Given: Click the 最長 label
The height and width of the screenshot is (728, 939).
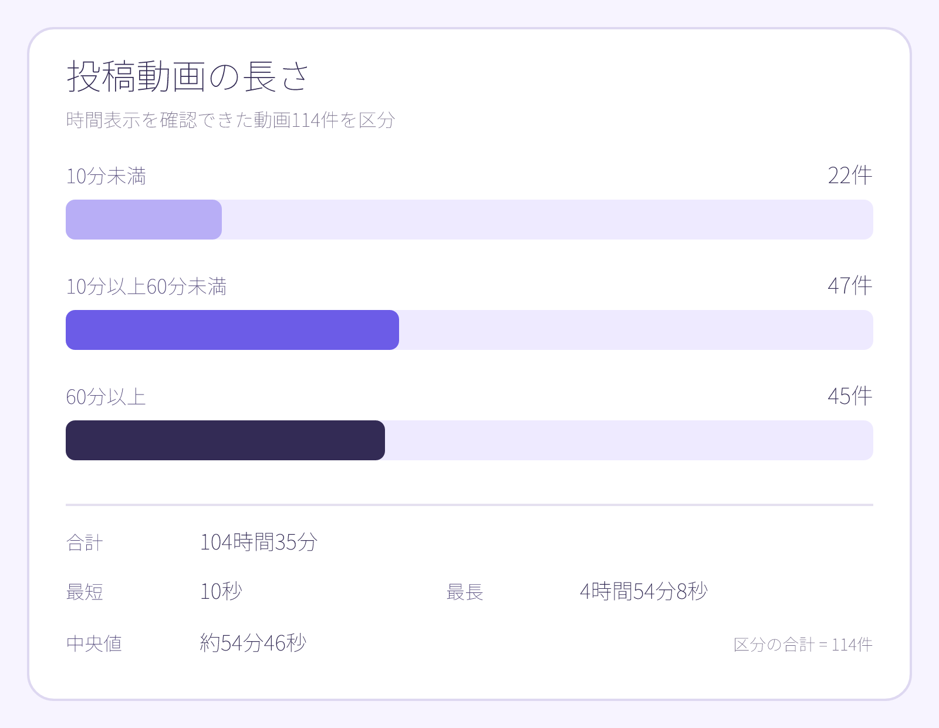Looking at the screenshot, I should click(x=465, y=592).
